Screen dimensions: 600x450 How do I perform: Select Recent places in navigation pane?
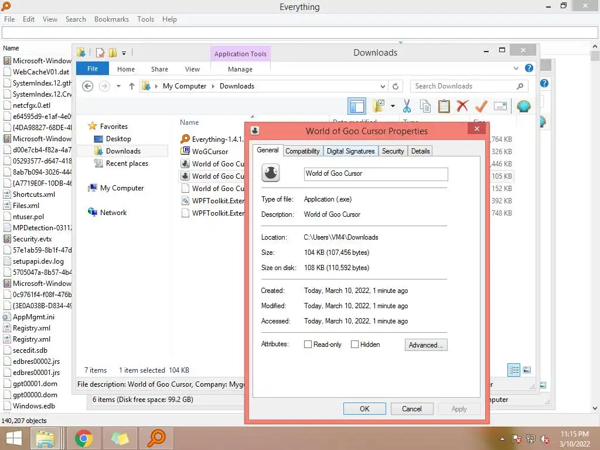pyautogui.click(x=127, y=163)
